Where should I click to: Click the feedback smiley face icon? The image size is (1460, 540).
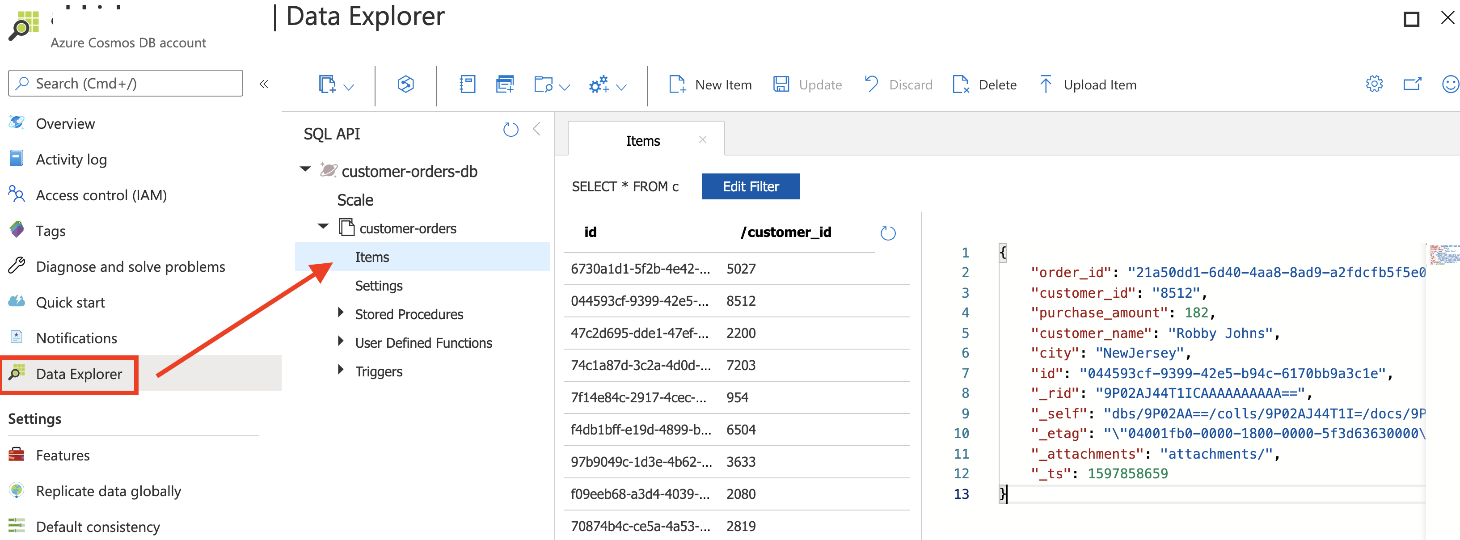(1449, 84)
